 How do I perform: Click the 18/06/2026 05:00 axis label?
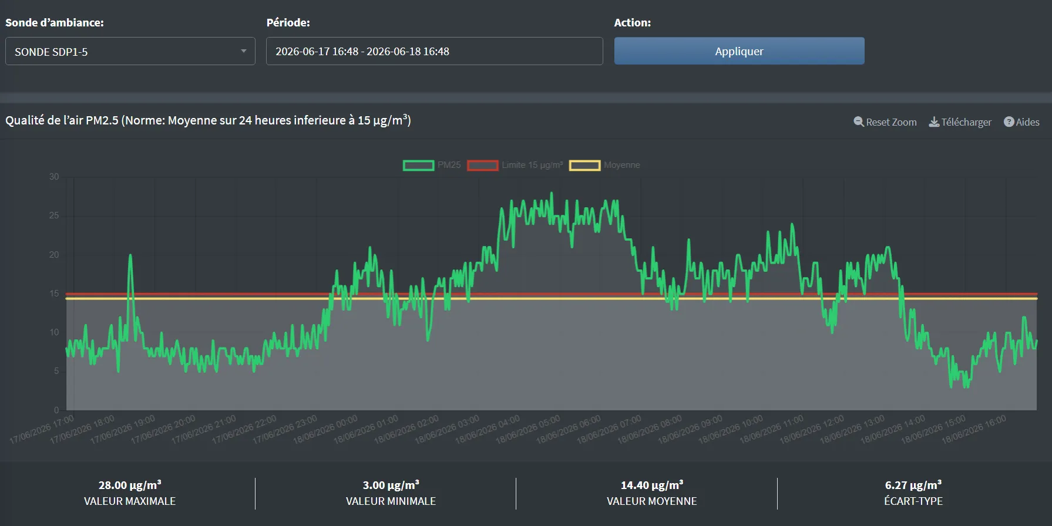[x=528, y=429]
